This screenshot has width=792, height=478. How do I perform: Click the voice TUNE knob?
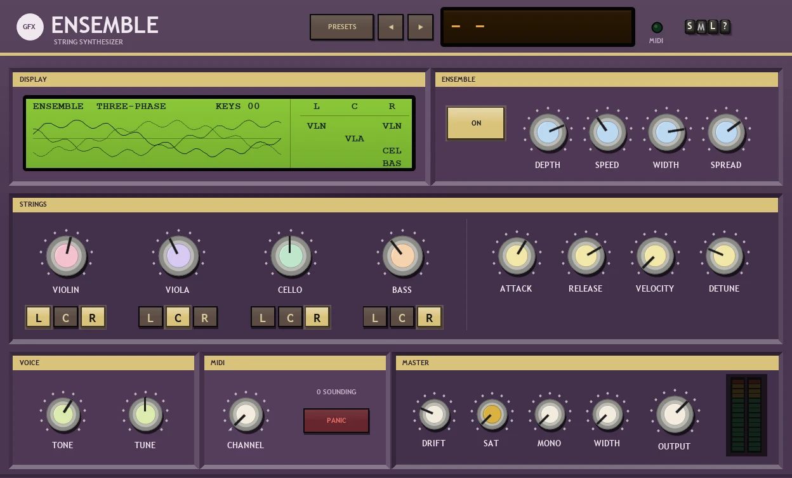point(145,414)
